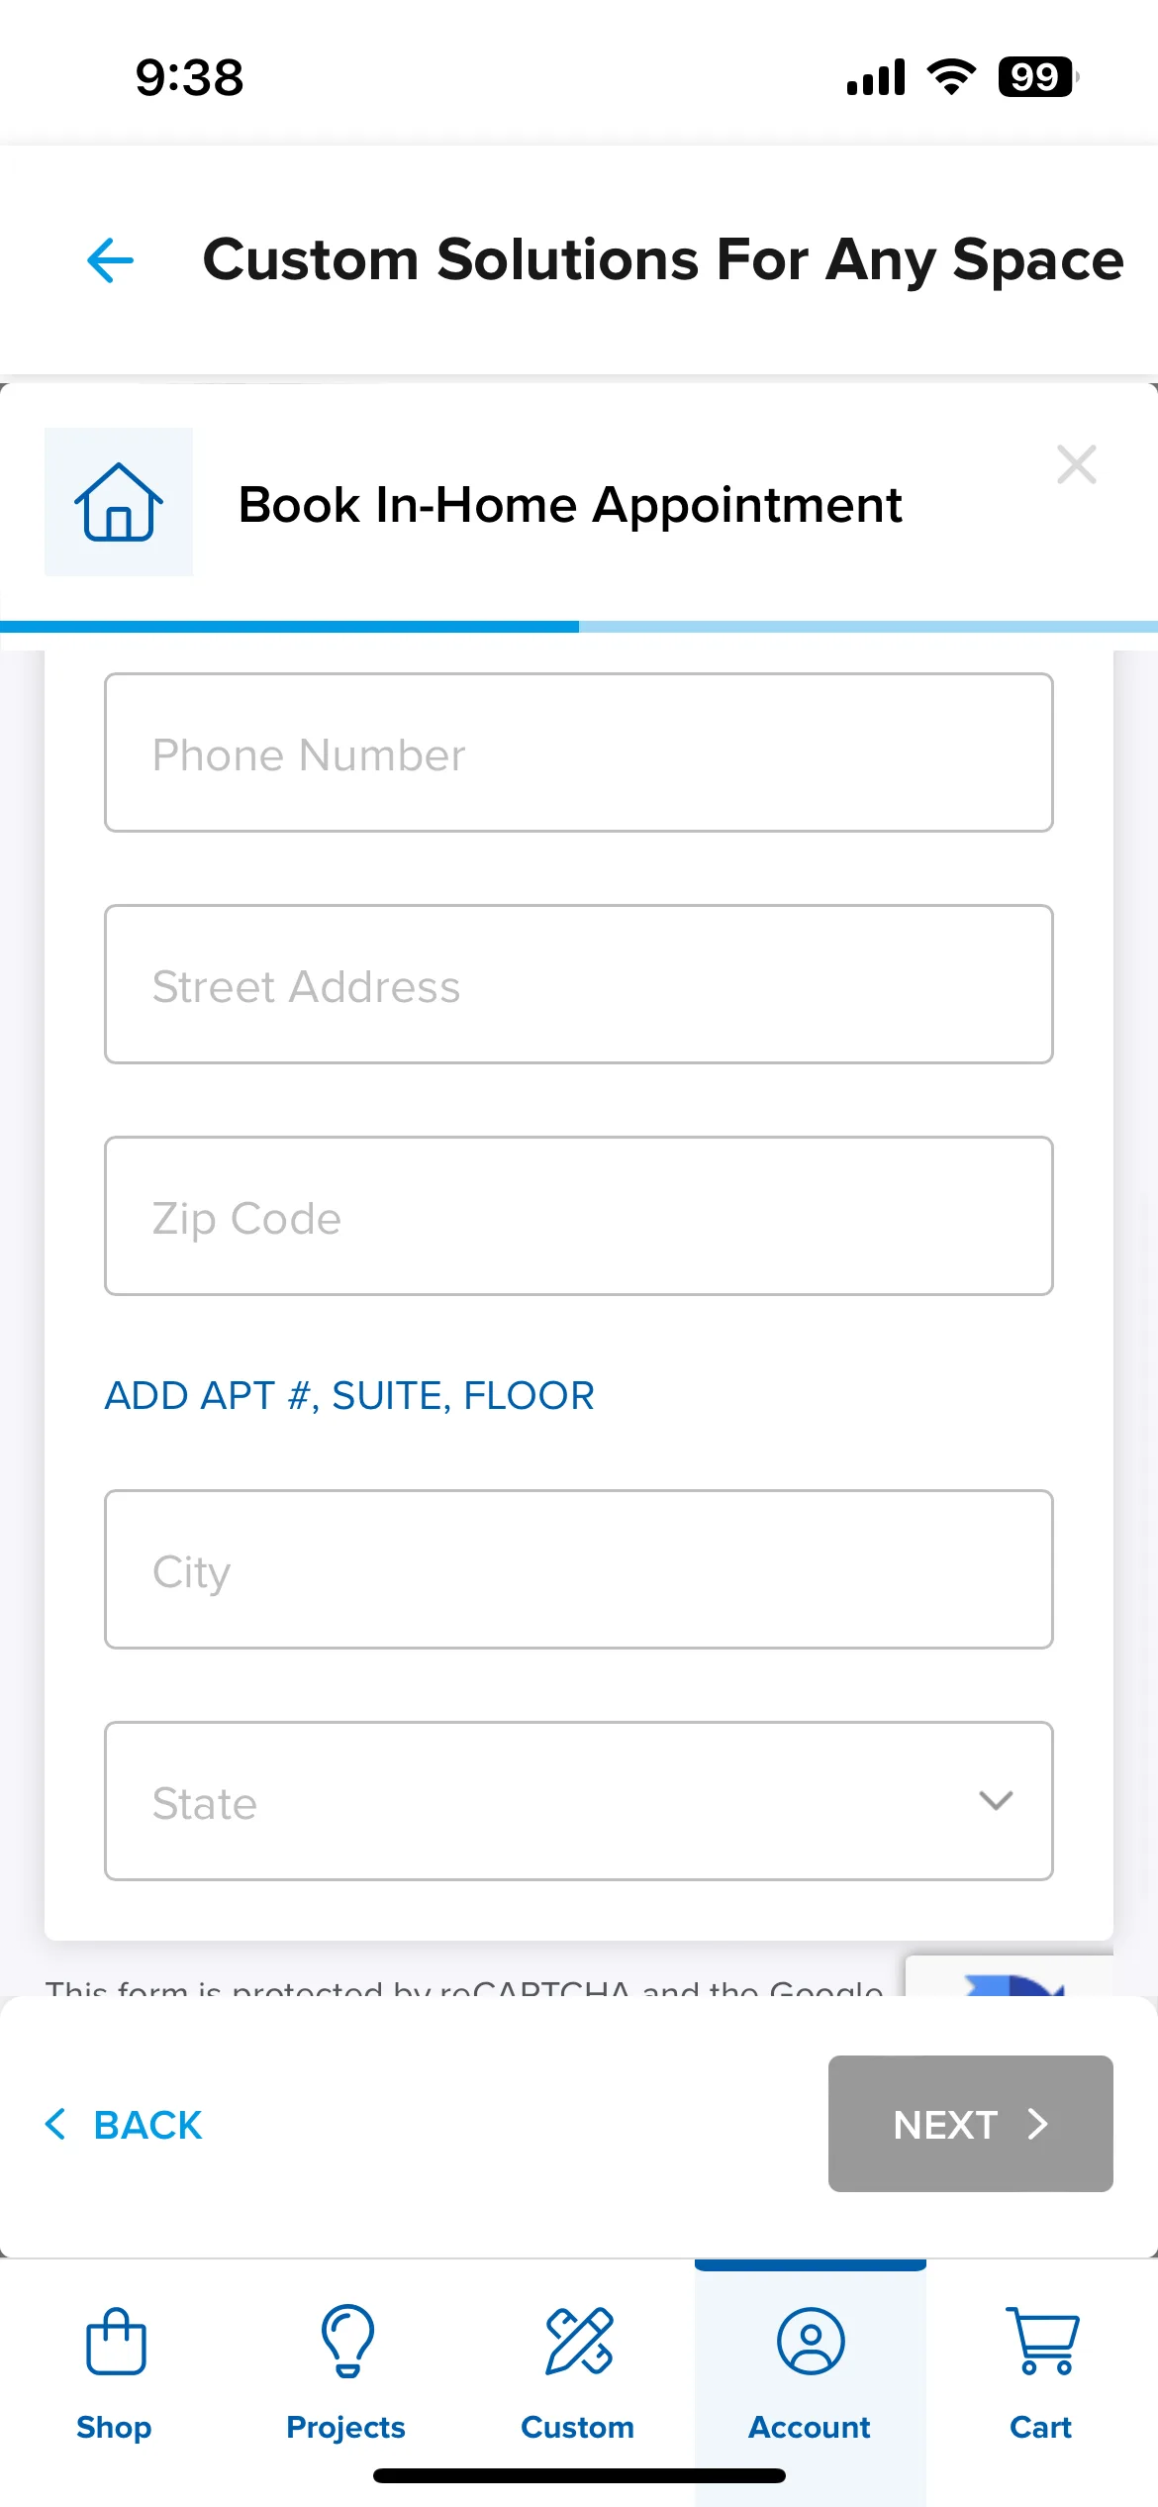Tap the house icon beside Book In-Home Appointment
The height and width of the screenshot is (2507, 1158).
click(x=119, y=502)
